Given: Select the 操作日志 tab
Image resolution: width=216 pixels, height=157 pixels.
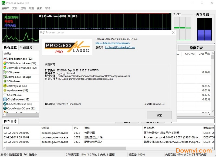Looking at the screenshot, I should (x=10, y=121).
